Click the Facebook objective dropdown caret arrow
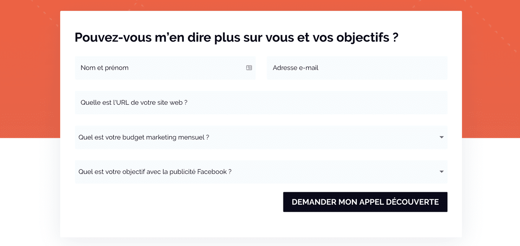520x246 pixels. click(x=442, y=172)
